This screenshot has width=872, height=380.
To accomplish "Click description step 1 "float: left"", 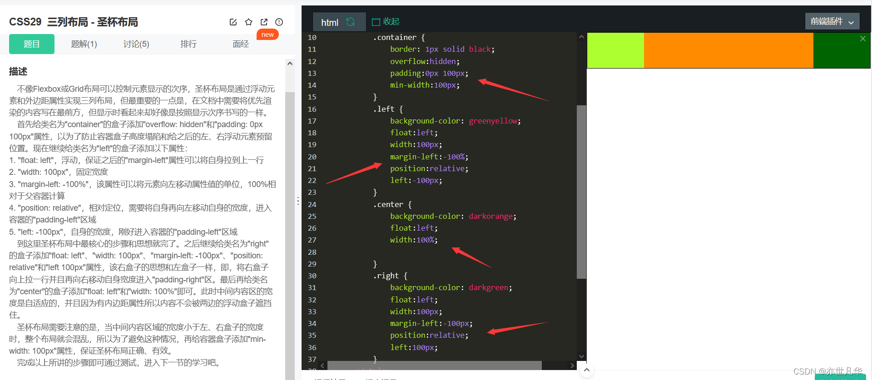I will [136, 160].
